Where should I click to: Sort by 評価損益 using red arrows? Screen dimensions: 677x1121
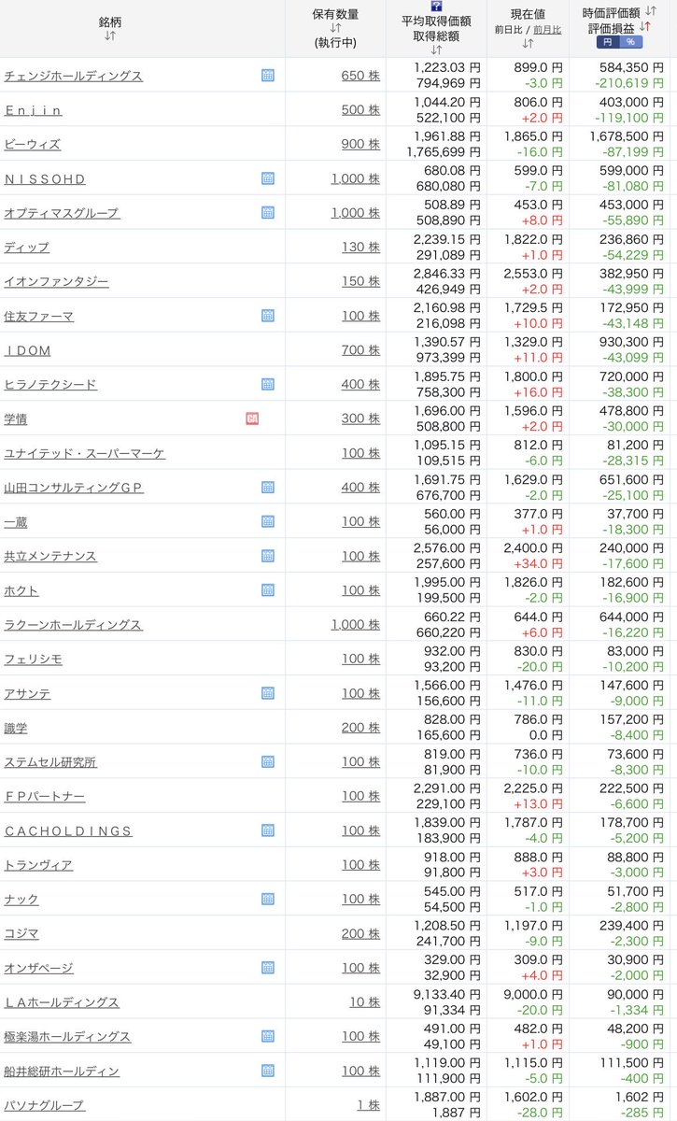click(x=644, y=27)
